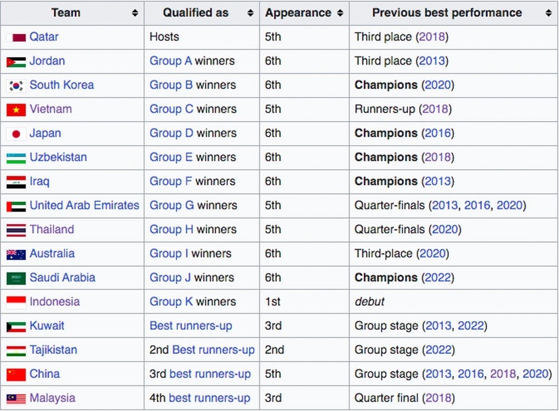
Task: Open the Group B link
Action: pyautogui.click(x=171, y=85)
